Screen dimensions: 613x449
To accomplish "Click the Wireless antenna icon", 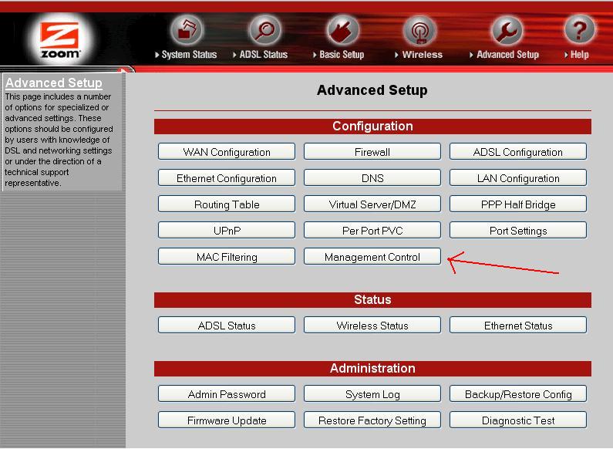I will [420, 30].
